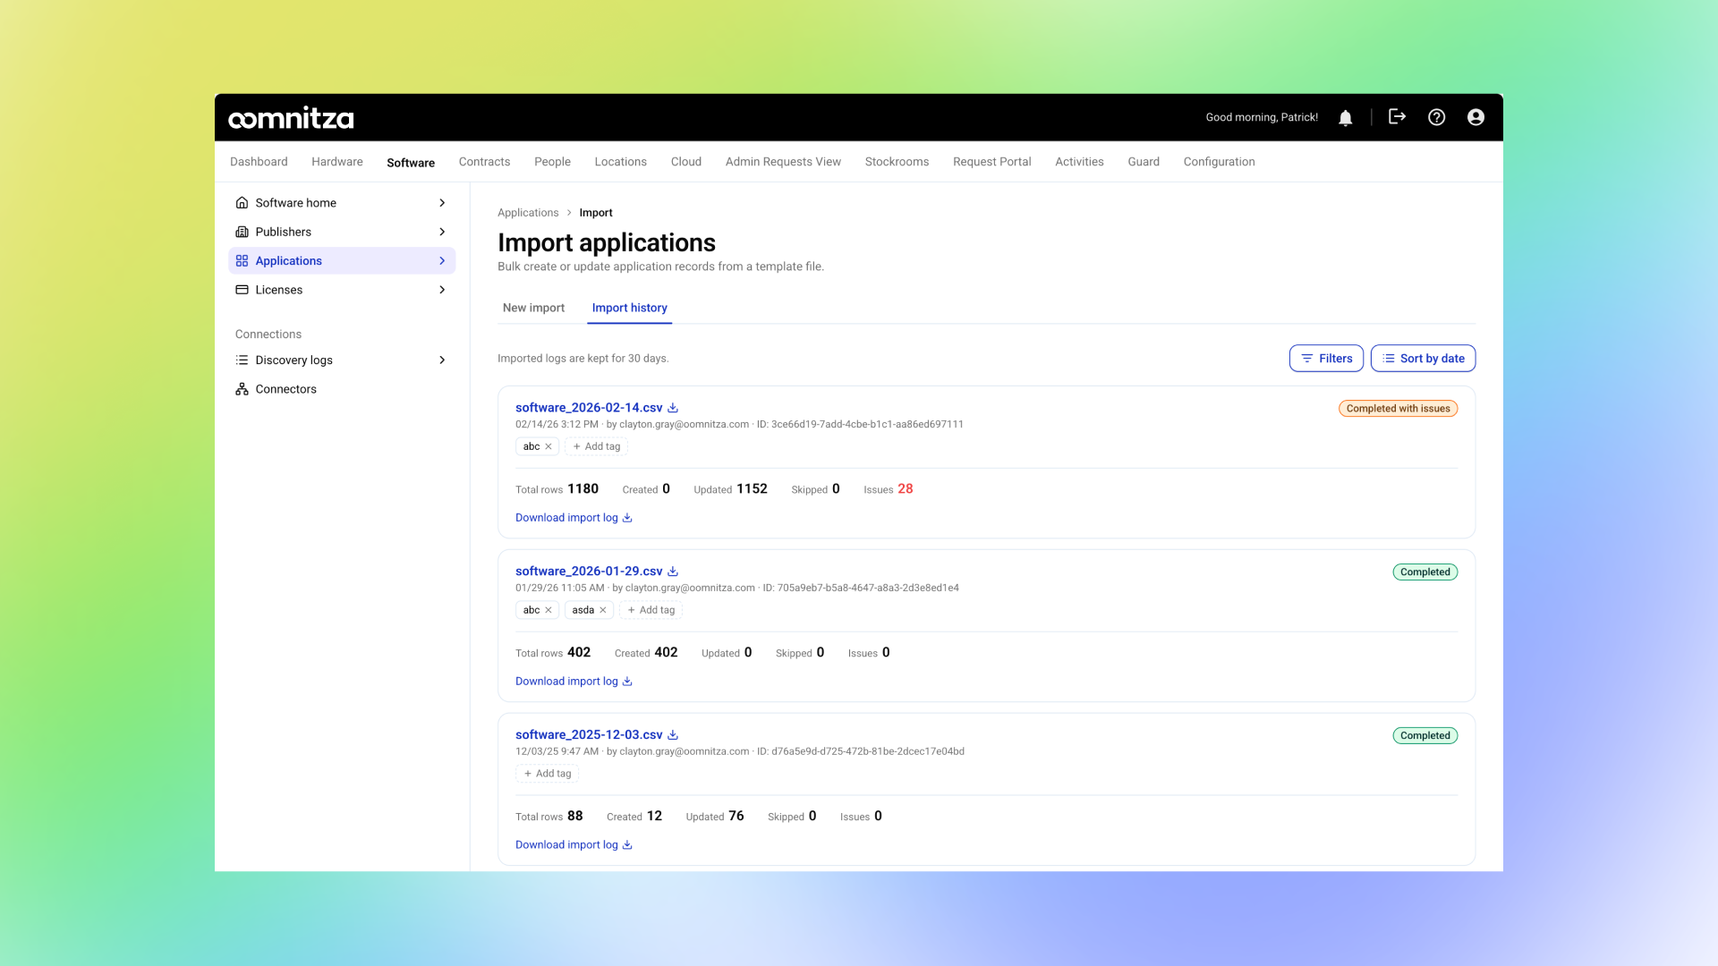Download import log for software_2026-01-29.csv
Image resolution: width=1718 pixels, height=966 pixels.
click(x=574, y=682)
